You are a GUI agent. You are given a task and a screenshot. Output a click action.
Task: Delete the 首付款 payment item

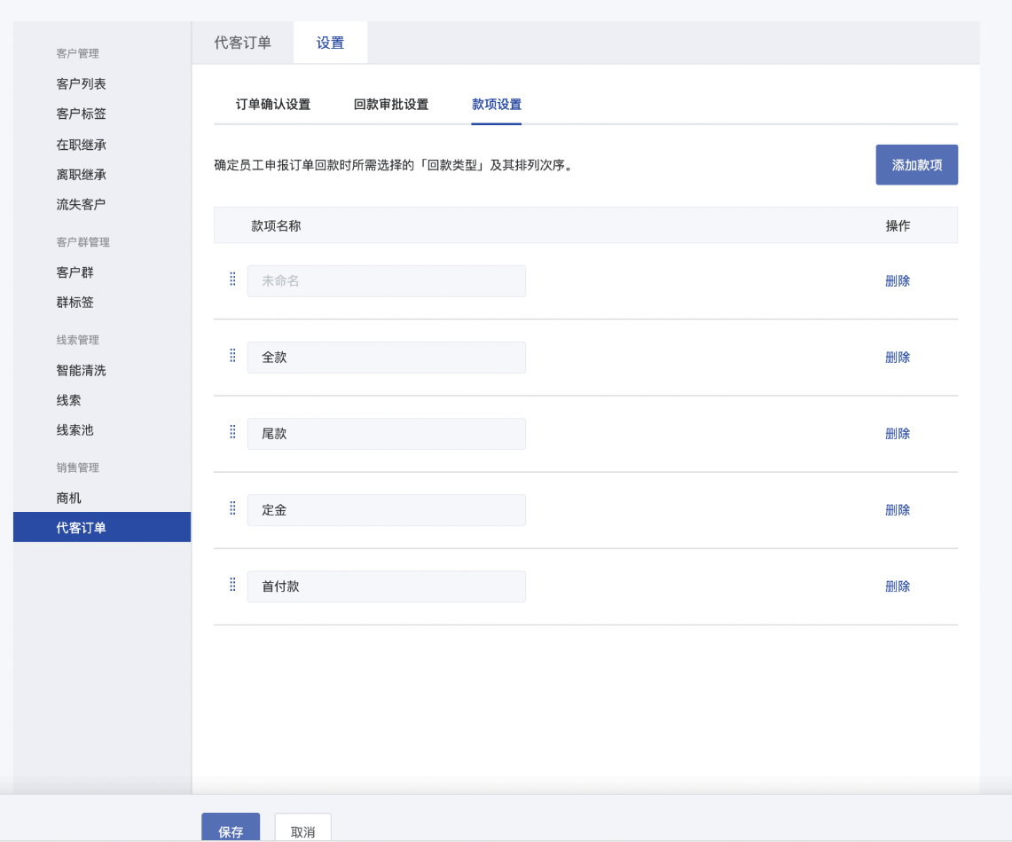(897, 586)
